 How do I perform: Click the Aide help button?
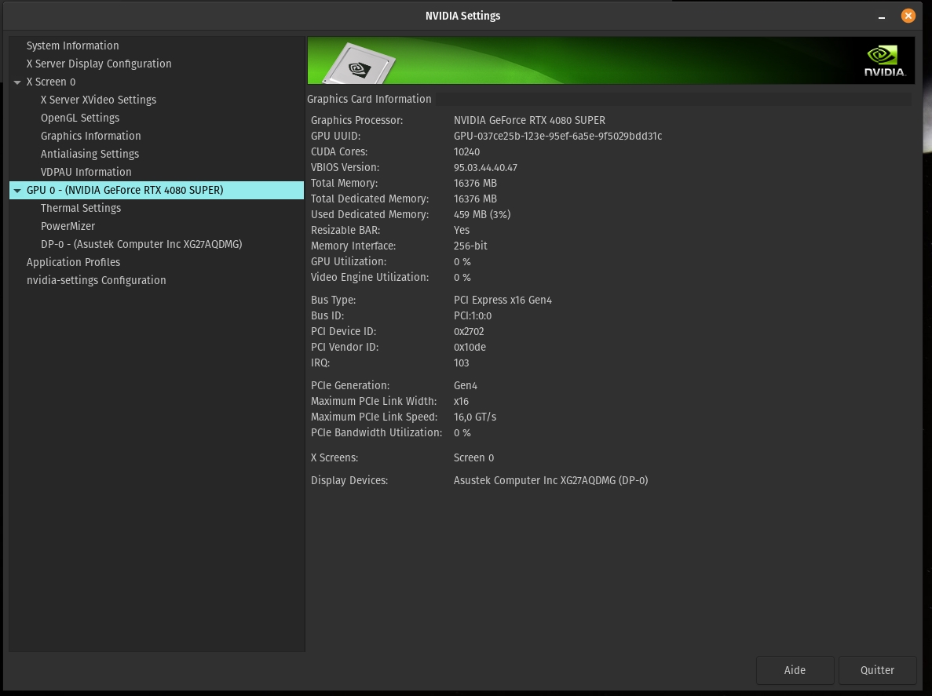point(795,670)
